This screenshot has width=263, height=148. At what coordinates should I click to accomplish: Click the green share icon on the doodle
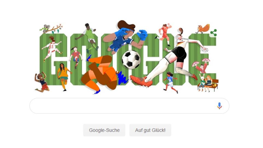[x=213, y=33]
